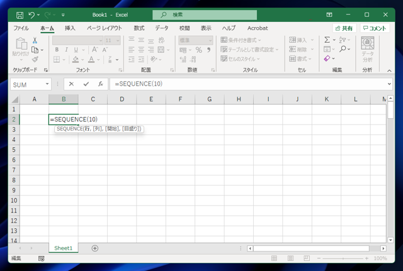This screenshot has height=271, width=403.
Task: Click the Copy icon in clipboard group
Action: point(35,50)
